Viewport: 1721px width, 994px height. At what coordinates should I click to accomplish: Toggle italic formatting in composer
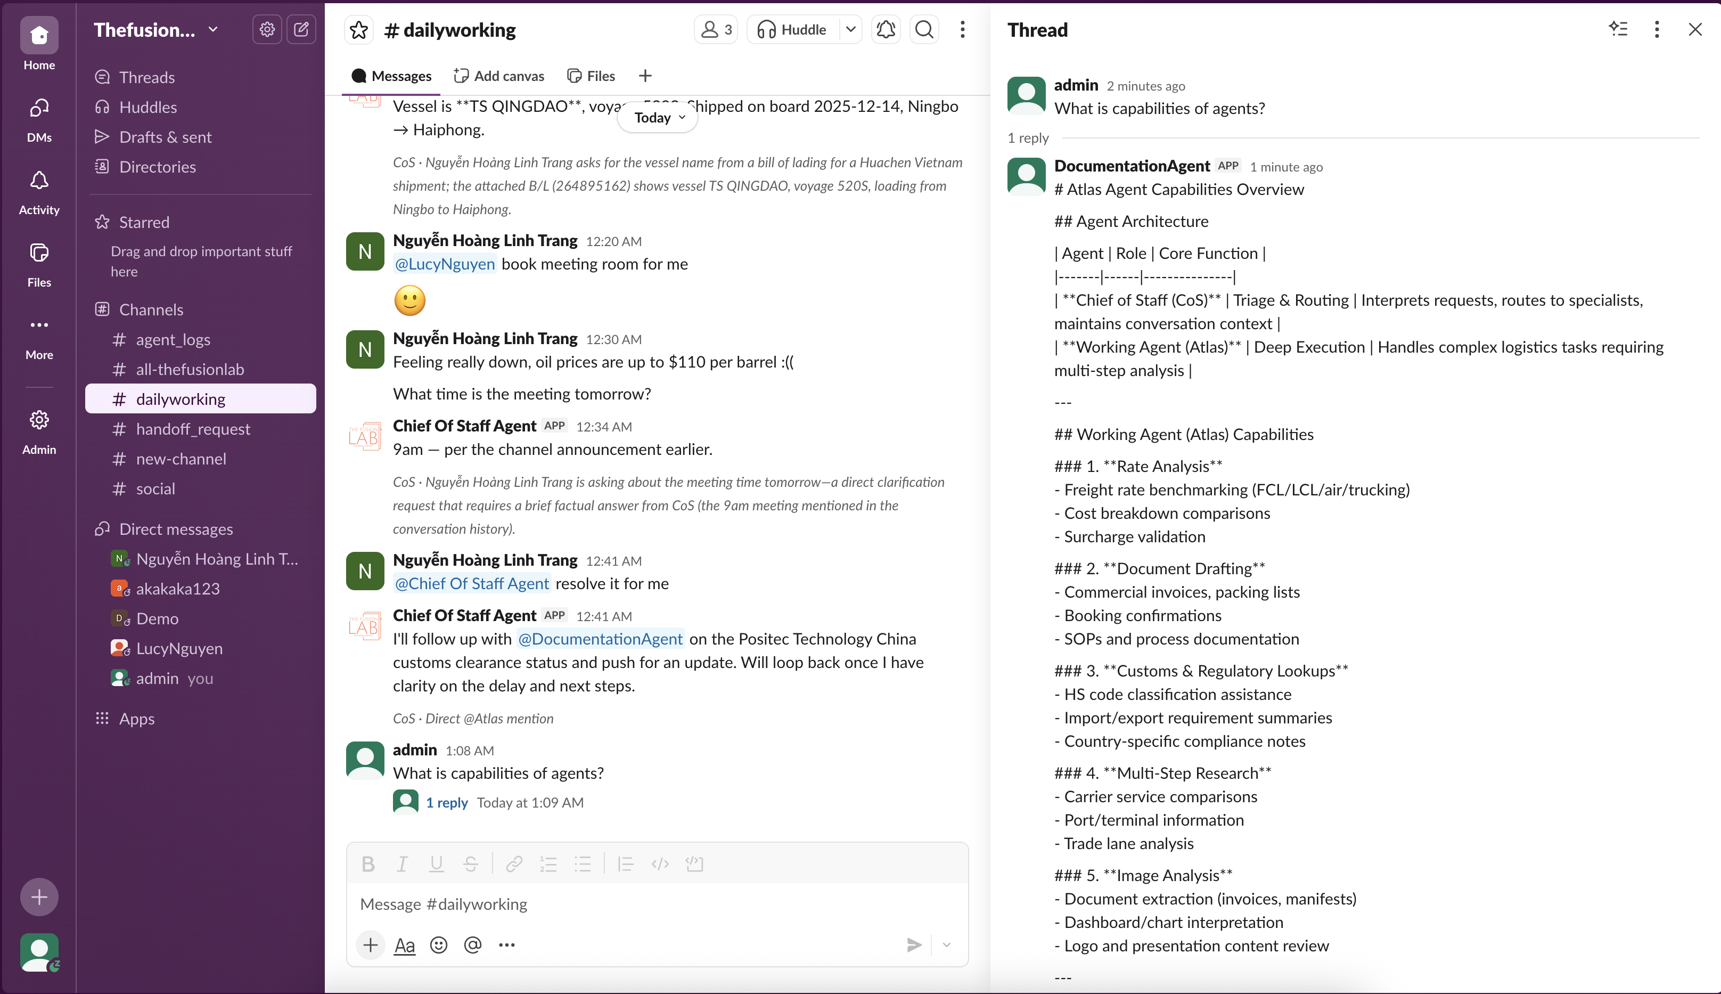402,864
